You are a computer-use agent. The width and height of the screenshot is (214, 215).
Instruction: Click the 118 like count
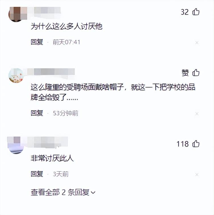(x=182, y=144)
